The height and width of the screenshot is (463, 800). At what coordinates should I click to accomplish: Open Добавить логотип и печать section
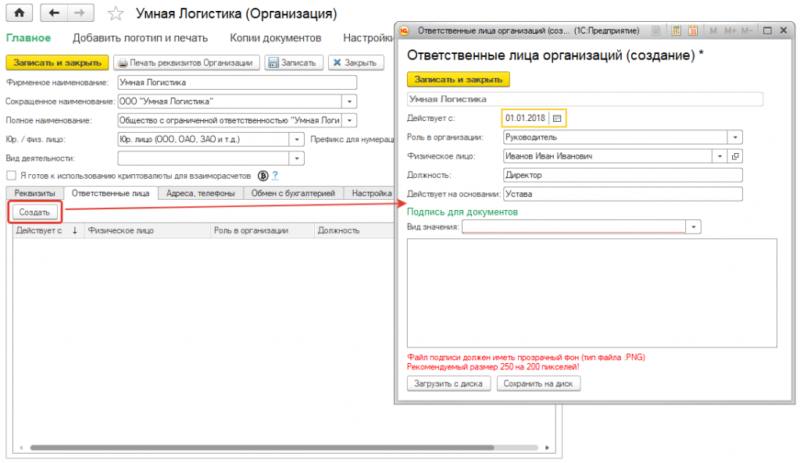pos(141,37)
